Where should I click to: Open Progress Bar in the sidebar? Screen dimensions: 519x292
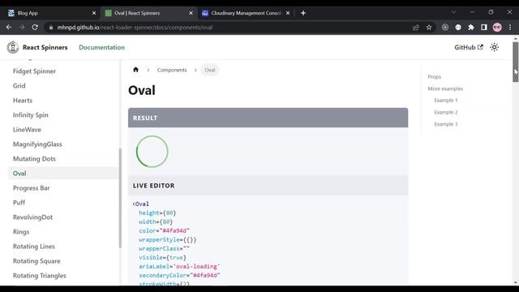click(x=31, y=187)
